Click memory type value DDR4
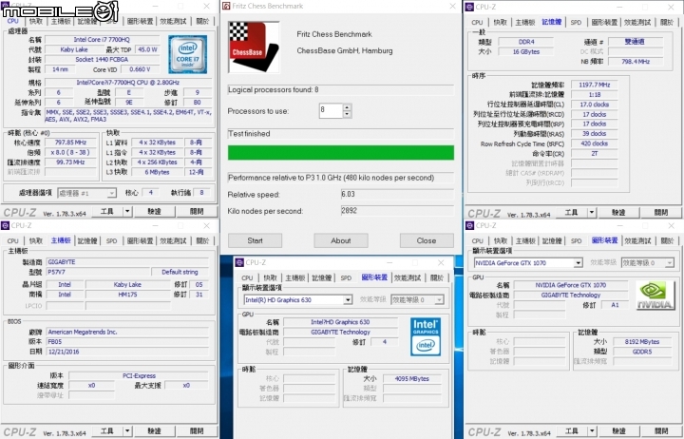 pos(525,42)
